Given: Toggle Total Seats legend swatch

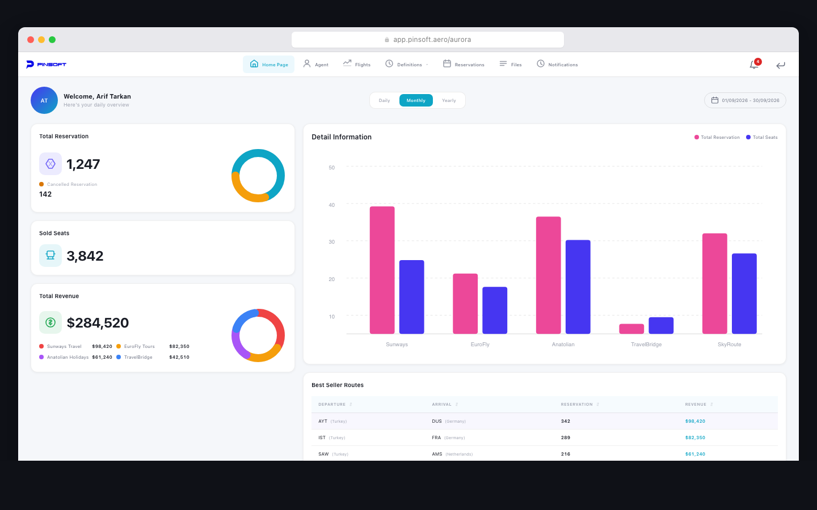Looking at the screenshot, I should click(748, 137).
